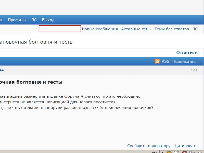This screenshot has height=153, width=204.
Task: Open the RSS text link
Action: pyautogui.click(x=165, y=61)
